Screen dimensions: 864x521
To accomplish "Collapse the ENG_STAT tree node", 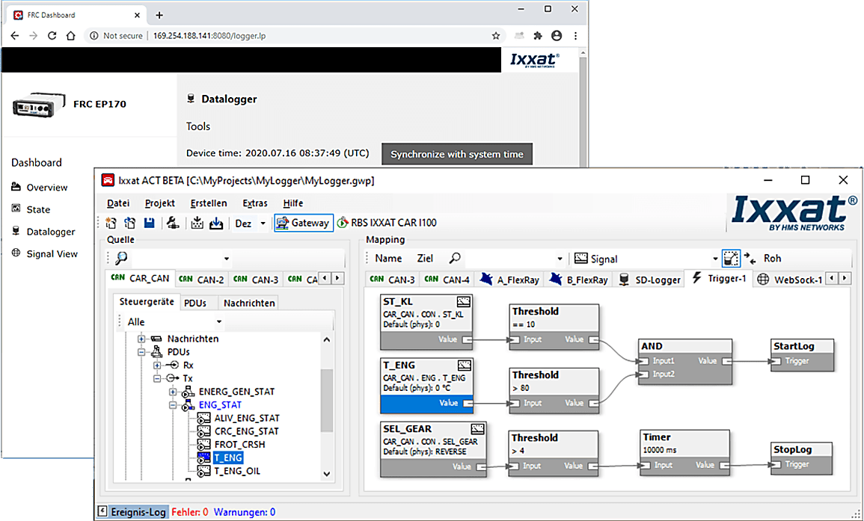I will coord(173,405).
